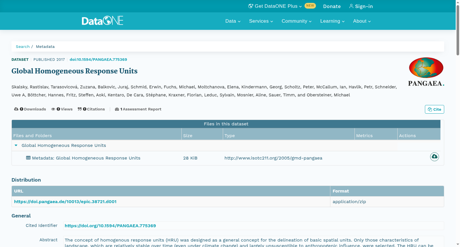This screenshot has width=460, height=247.
Task: Open the doi:10.1594/PANGAEA.775369 link
Action: [x=98, y=59]
